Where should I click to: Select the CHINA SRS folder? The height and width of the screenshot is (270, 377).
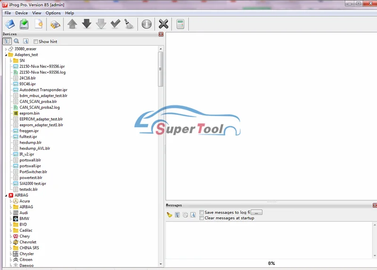[x=29, y=248]
